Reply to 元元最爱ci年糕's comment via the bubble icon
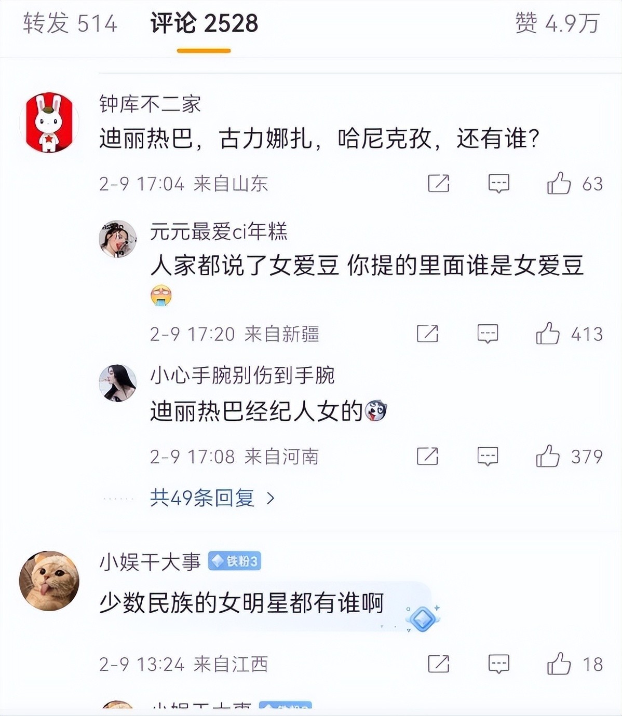The height and width of the screenshot is (716, 622). [x=488, y=334]
